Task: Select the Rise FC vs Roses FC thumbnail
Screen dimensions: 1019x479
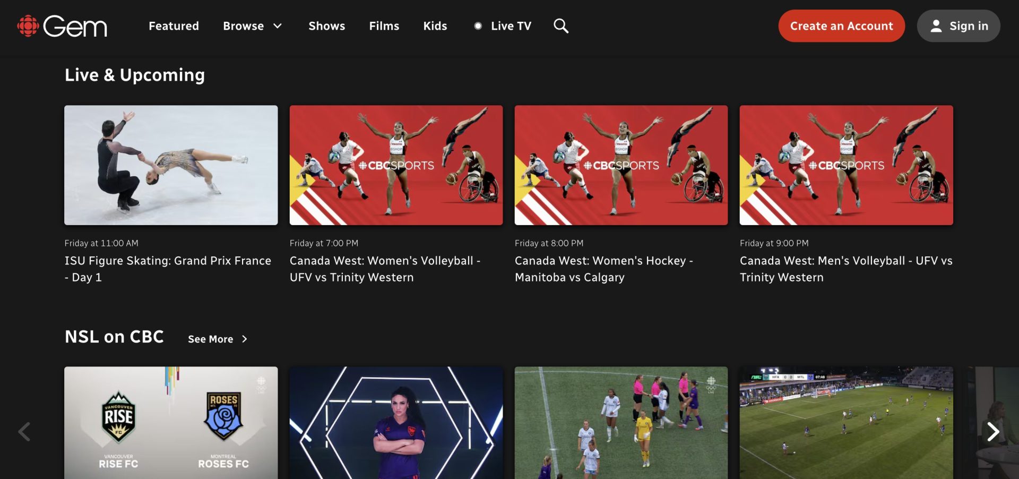Action: (x=170, y=422)
